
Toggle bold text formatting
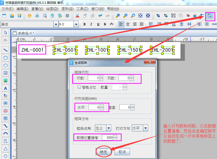(x=85, y=24)
